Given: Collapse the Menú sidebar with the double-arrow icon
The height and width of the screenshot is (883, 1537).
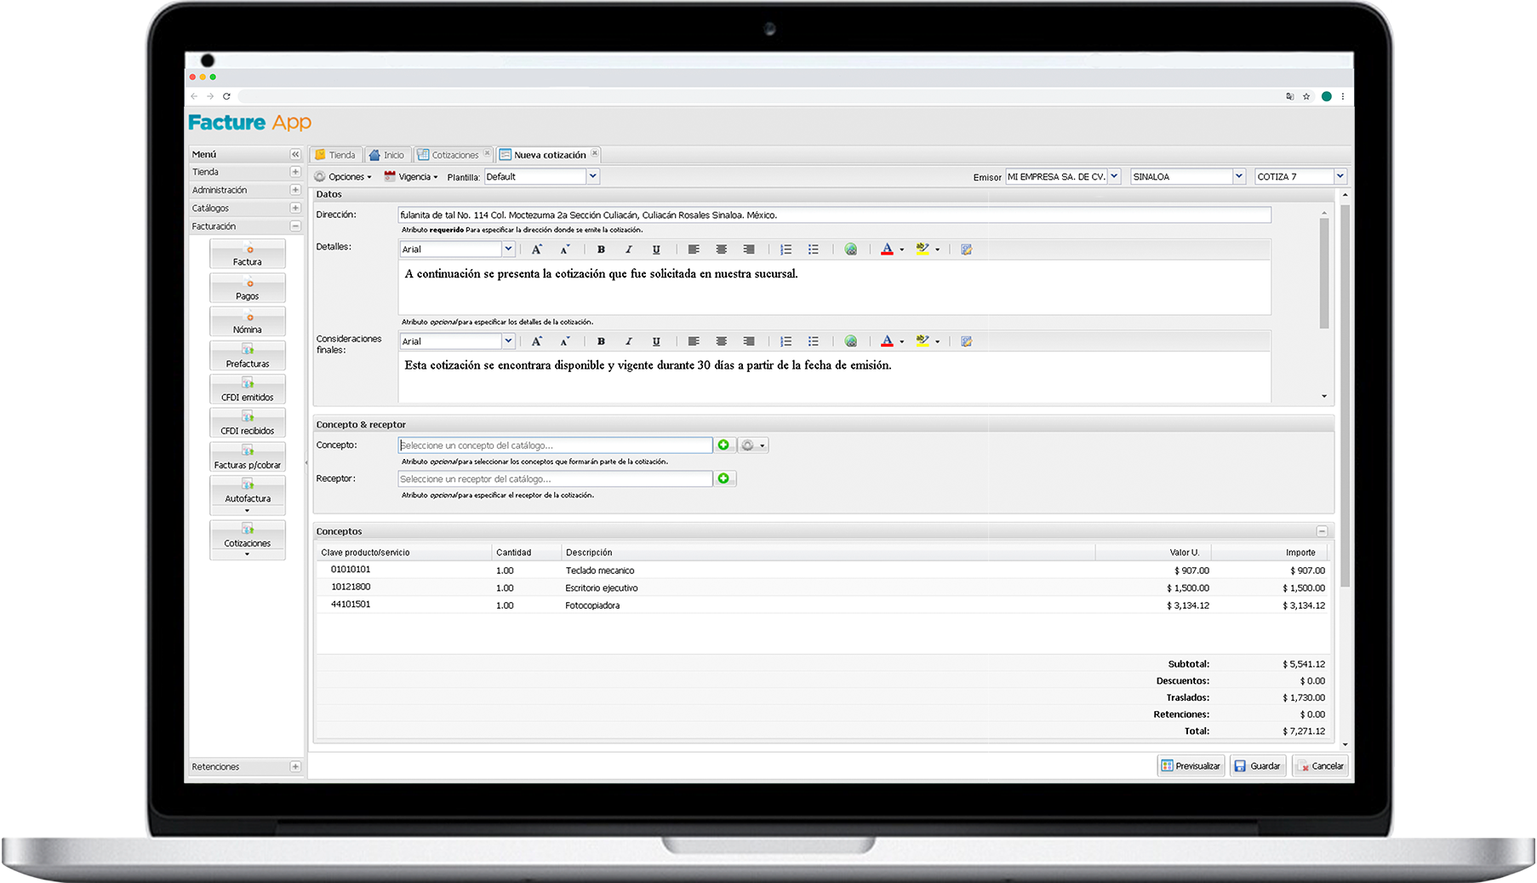Looking at the screenshot, I should click(x=295, y=154).
